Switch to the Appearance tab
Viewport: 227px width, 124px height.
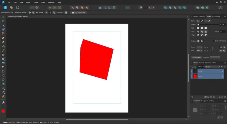point(216,16)
